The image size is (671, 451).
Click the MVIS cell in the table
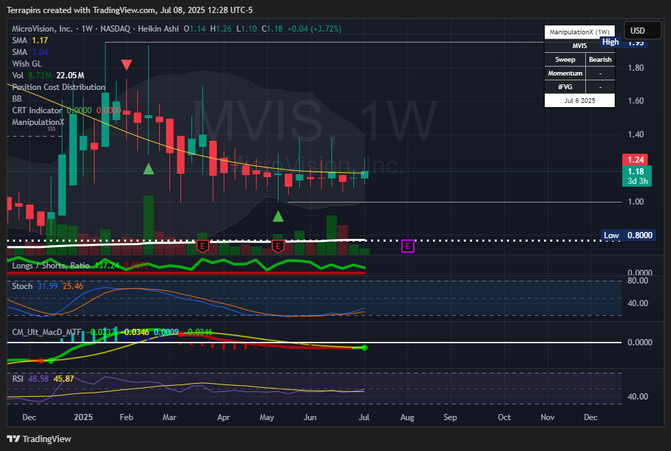pos(580,46)
